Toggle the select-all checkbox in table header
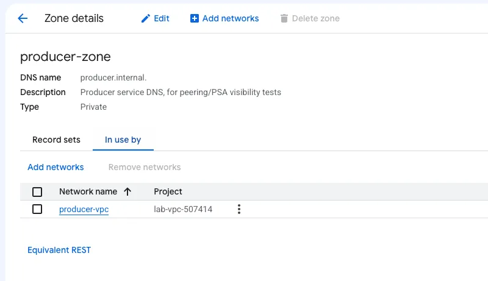Viewport: 488px width, 281px height. [x=37, y=192]
